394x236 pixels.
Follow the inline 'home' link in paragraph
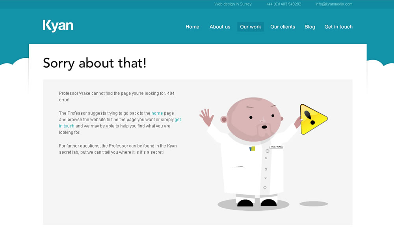(157, 113)
